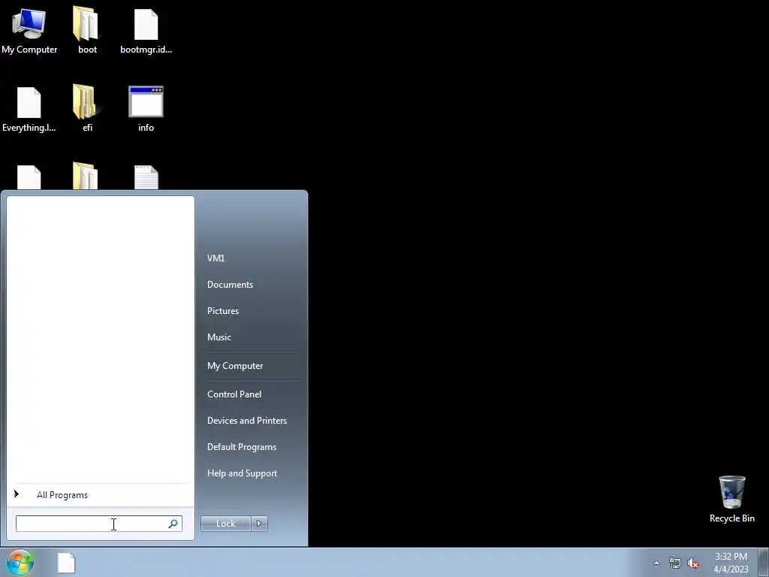The width and height of the screenshot is (769, 577).
Task: Click the Show Desktop strip at taskbar end
Action: (x=763, y=562)
